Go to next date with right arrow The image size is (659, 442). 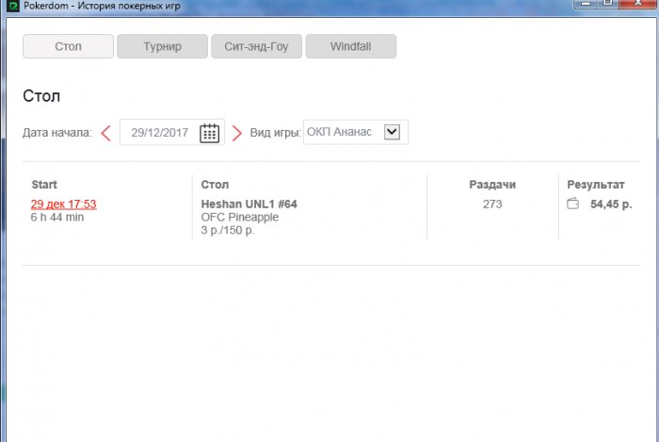click(x=237, y=133)
